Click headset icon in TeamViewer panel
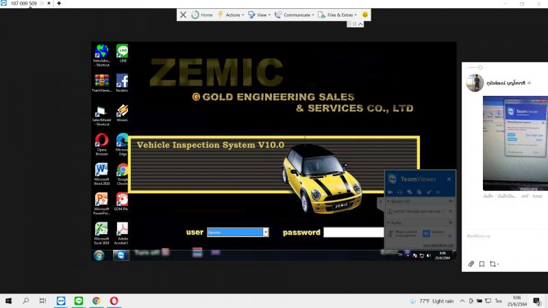 coord(400,192)
